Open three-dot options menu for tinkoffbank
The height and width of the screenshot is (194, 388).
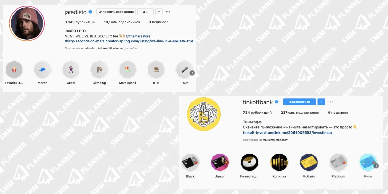(330, 102)
